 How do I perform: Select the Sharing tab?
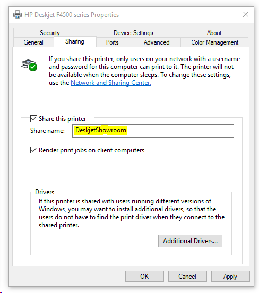pos(75,41)
